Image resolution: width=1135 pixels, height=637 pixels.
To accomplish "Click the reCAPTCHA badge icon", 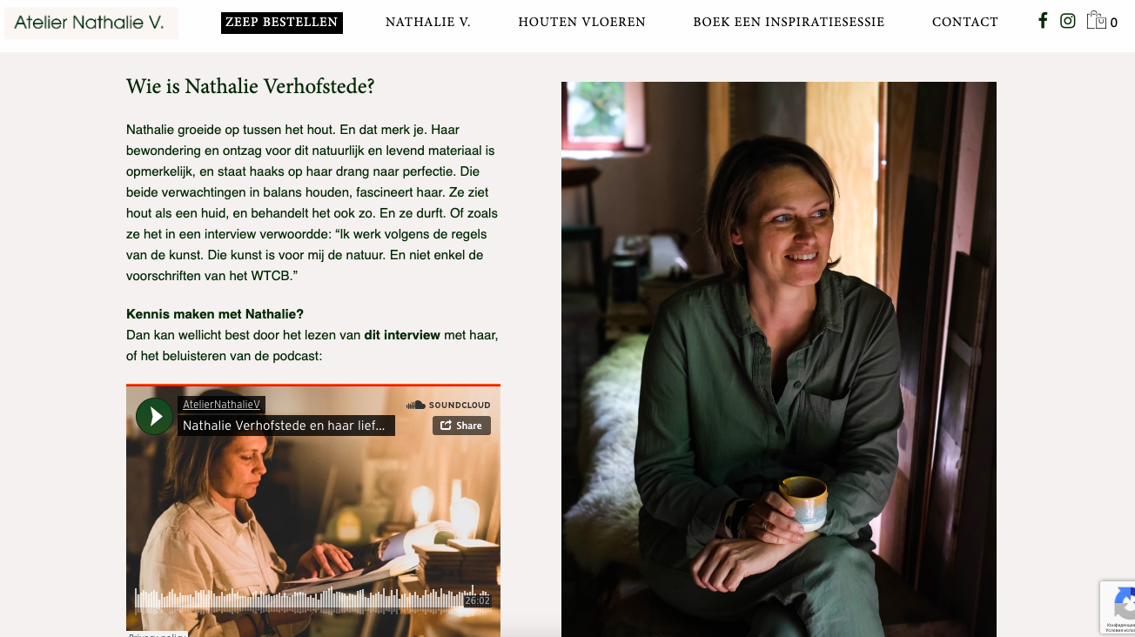I will [x=1118, y=607].
